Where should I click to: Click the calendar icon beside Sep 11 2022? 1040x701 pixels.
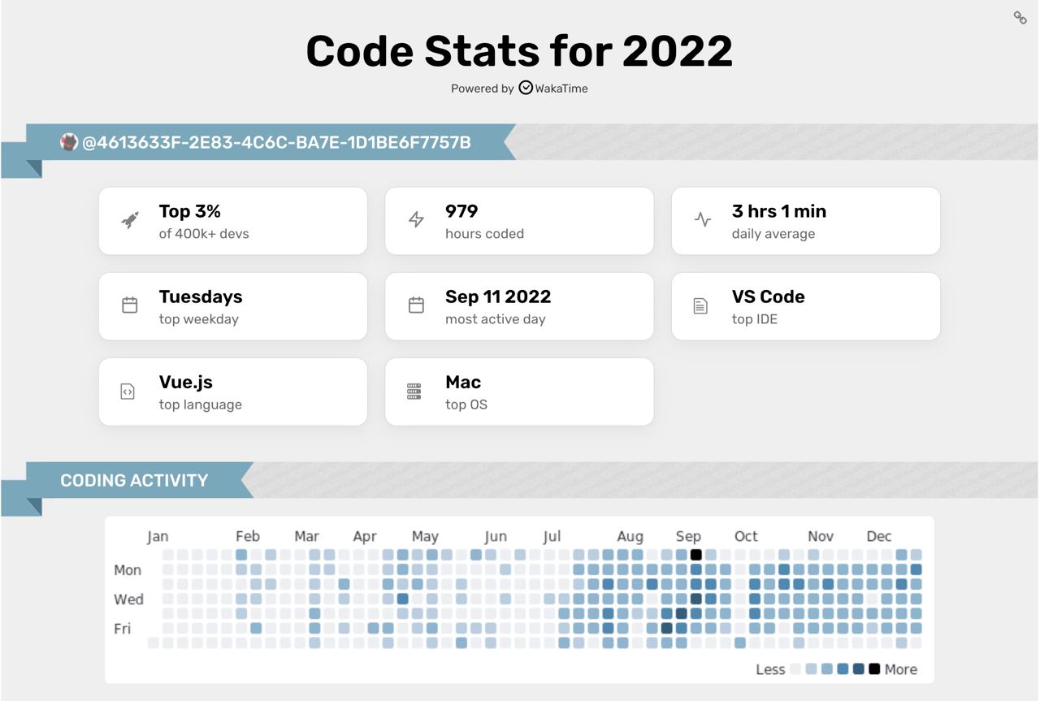[x=416, y=305]
